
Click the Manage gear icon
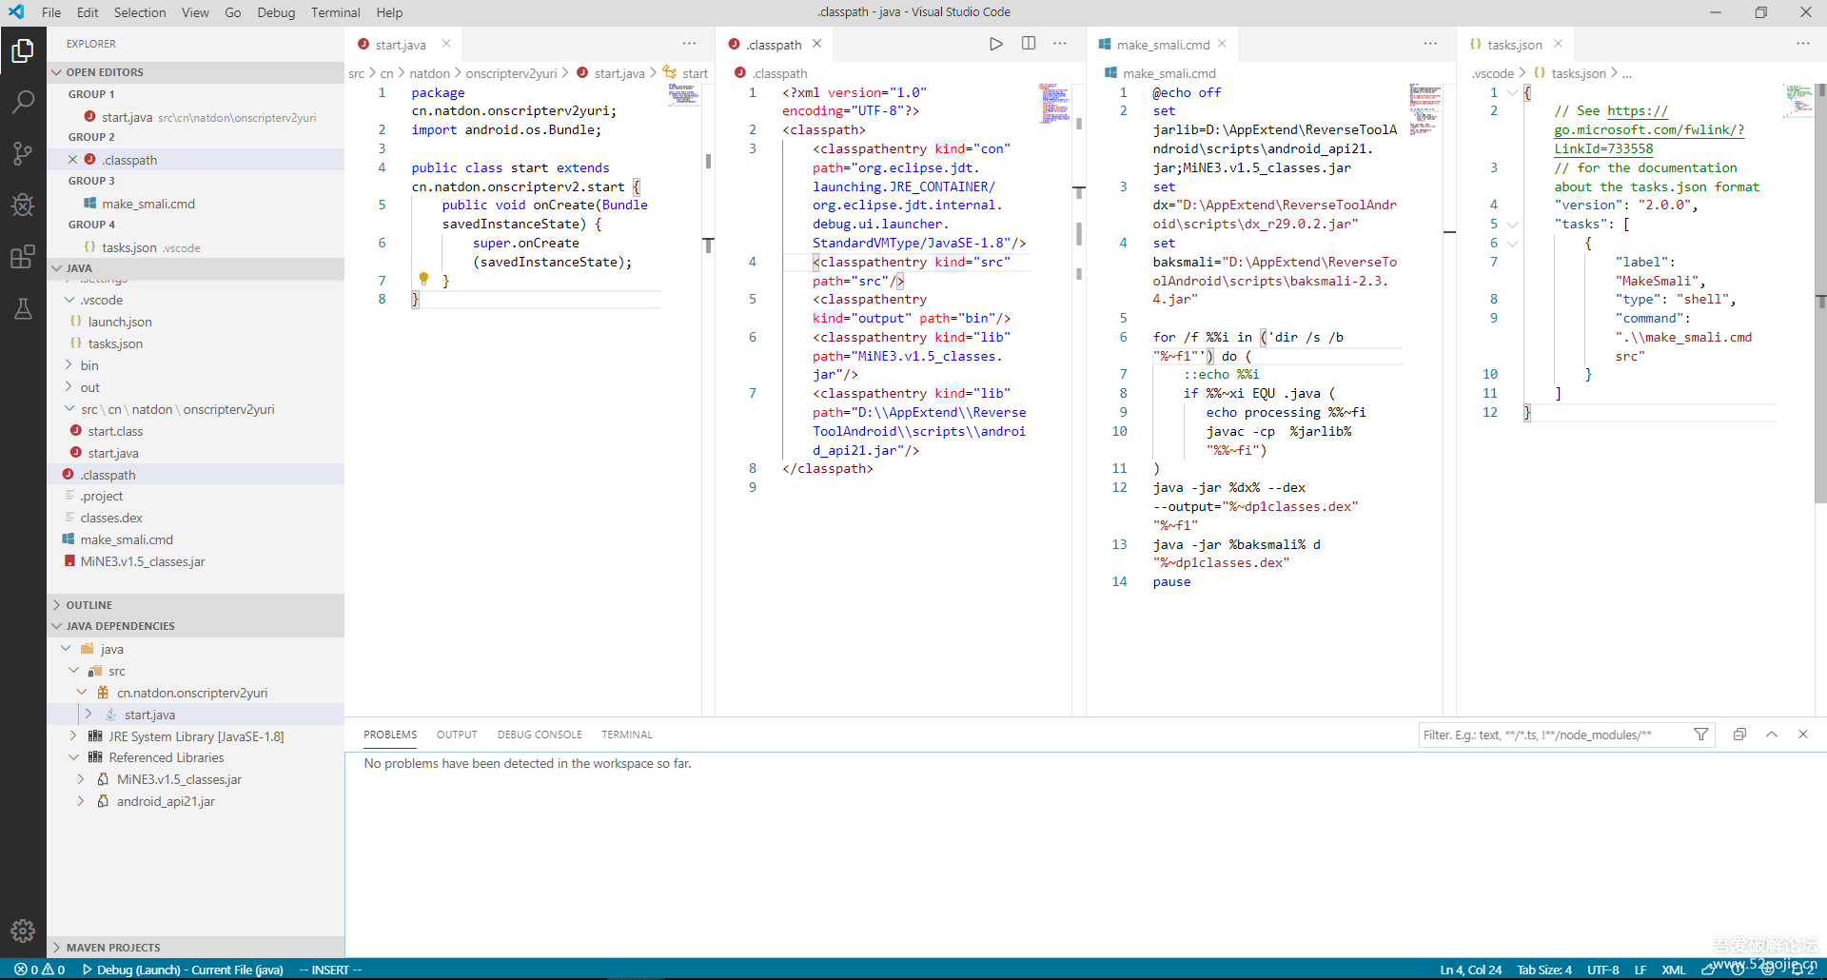tap(23, 931)
